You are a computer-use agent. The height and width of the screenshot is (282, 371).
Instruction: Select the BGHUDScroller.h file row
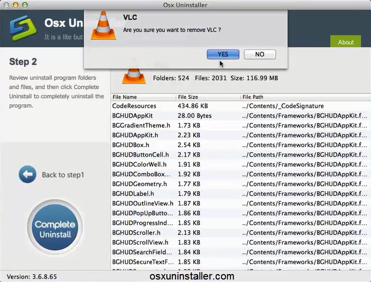tap(241, 233)
